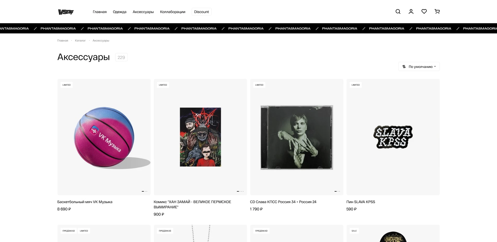Viewport: 497px width, 242px height.
Task: Click image pagination dots on CD card
Action: (x=337, y=191)
